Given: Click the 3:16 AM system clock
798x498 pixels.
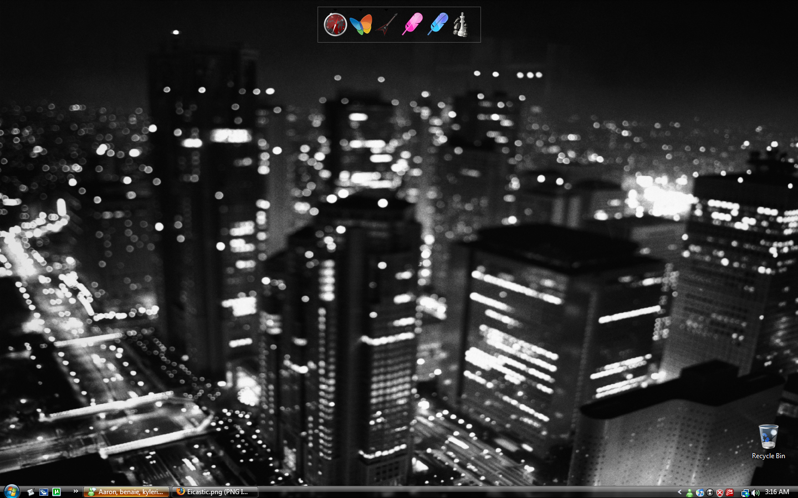Looking at the screenshot, I should pyautogui.click(x=777, y=492).
